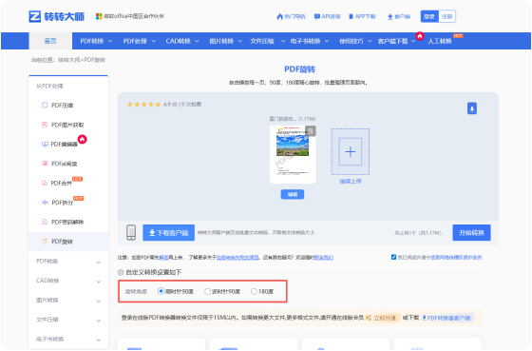Viewport: 532px width, 351px height.
Task: Click the red flame badge beside PDF编辑器
Action: pos(82,139)
